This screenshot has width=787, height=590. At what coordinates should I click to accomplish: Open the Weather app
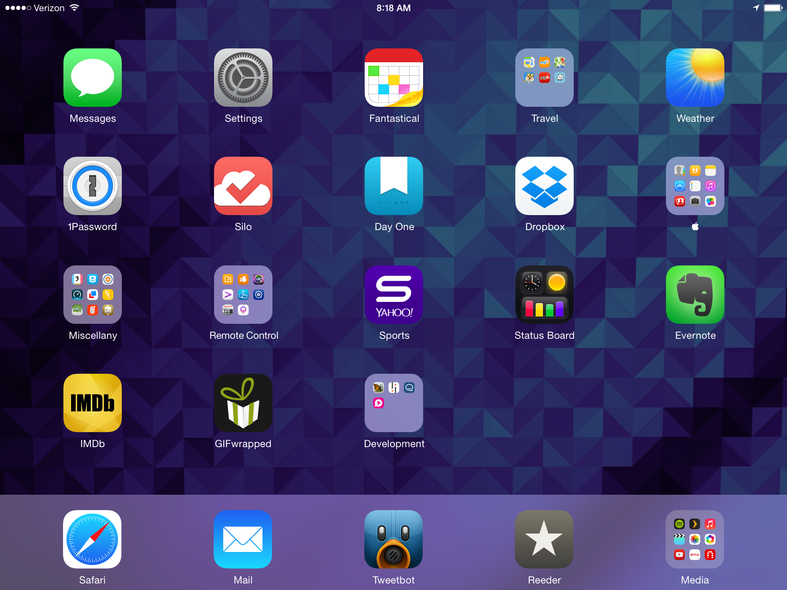[695, 78]
